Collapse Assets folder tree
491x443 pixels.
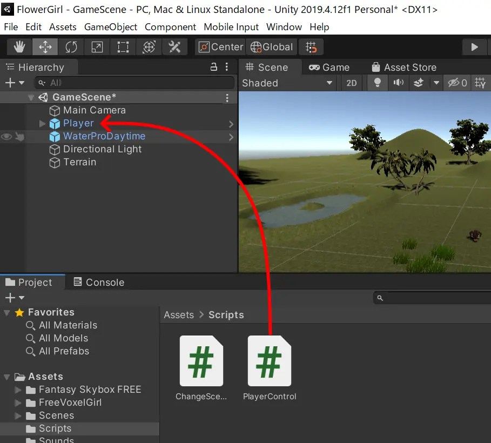7,377
